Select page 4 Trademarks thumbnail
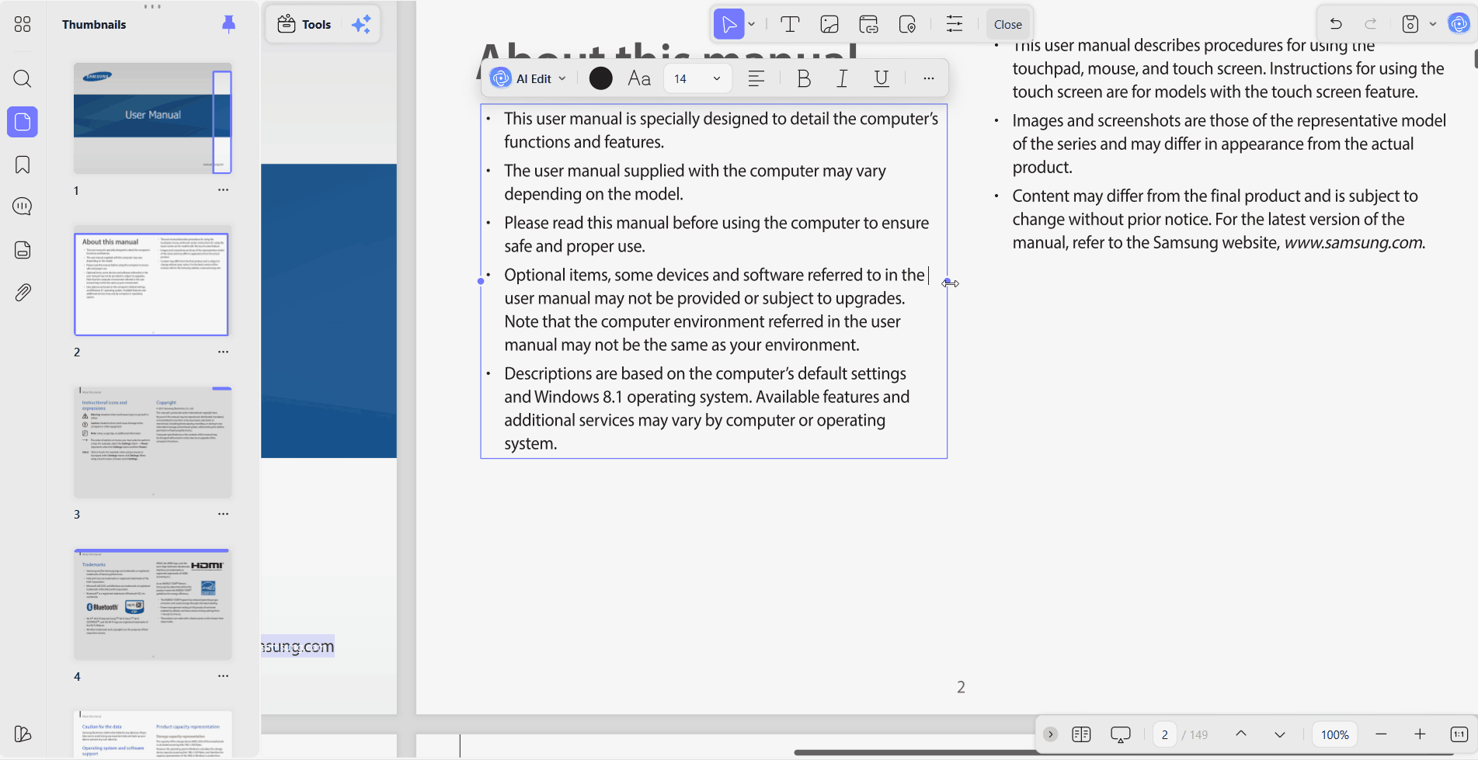Image resolution: width=1478 pixels, height=760 pixels. tap(152, 605)
